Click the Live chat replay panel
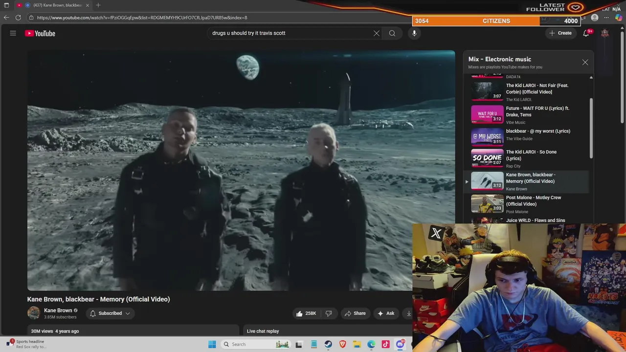Viewport: 626px width, 352px height. 328,331
